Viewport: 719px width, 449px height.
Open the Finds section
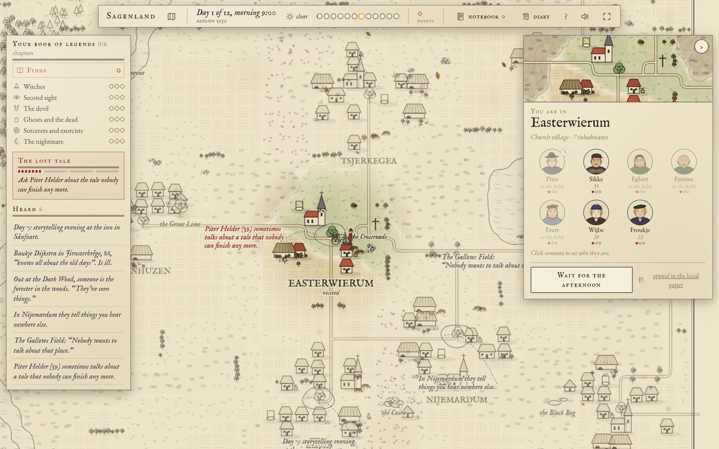(68, 70)
